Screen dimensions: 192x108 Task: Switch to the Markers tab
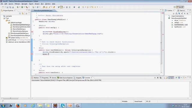[x=35, y=78]
